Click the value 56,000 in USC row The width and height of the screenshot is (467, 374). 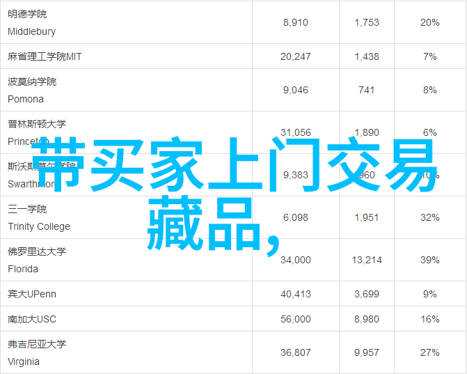[x=296, y=319]
